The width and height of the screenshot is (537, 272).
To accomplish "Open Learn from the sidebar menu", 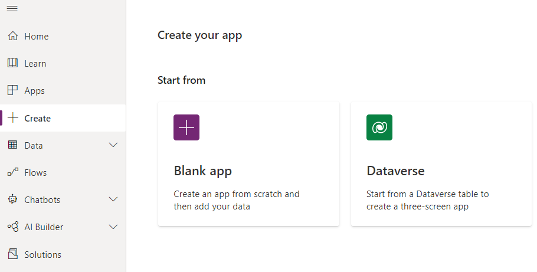I will pos(35,63).
